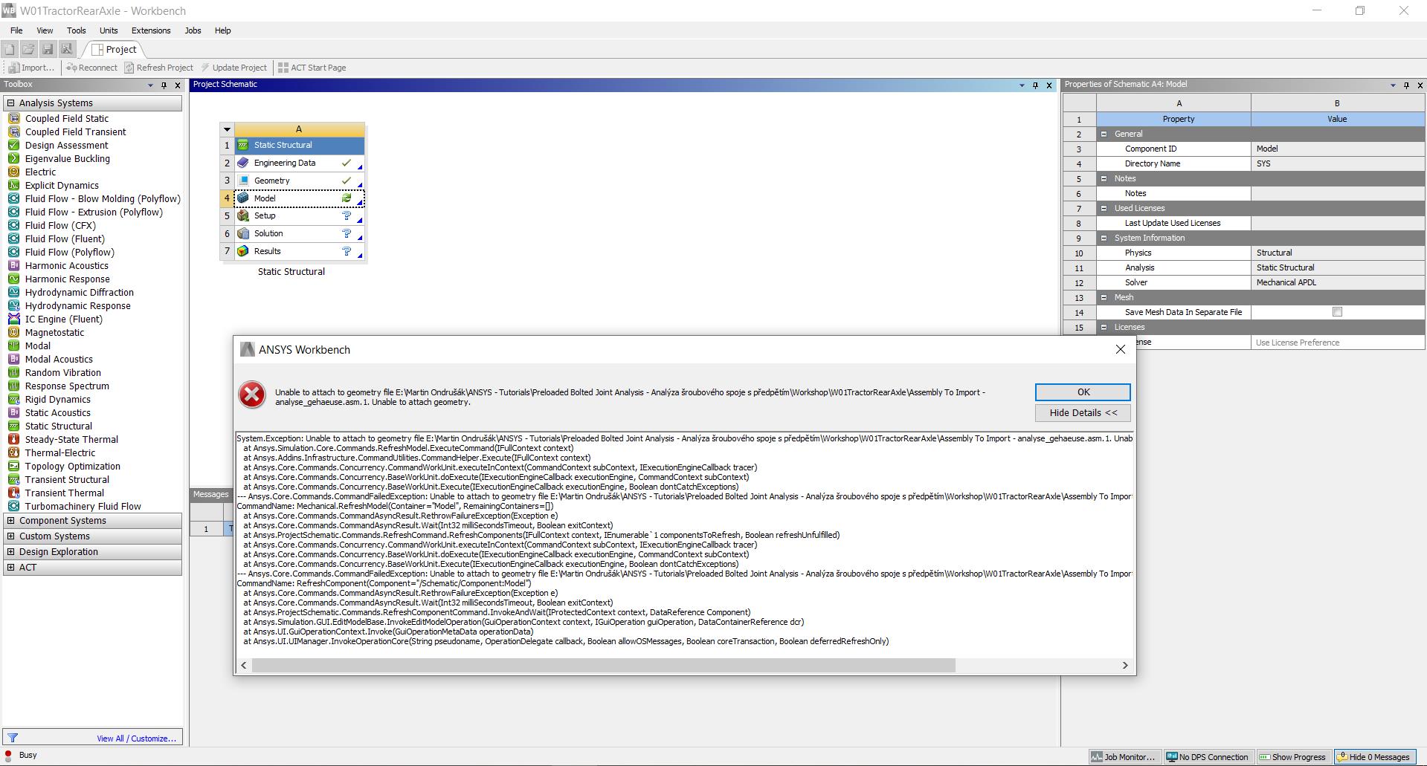Screen dimensions: 1427x766
Task: Click the Refresh Project button
Action: click(158, 68)
